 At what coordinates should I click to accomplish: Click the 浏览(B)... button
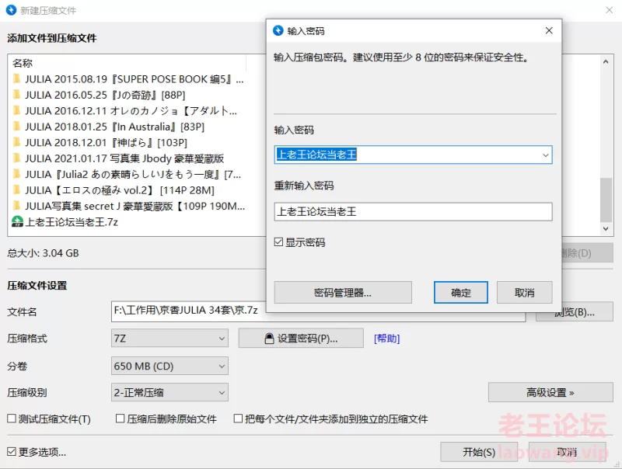tap(575, 312)
